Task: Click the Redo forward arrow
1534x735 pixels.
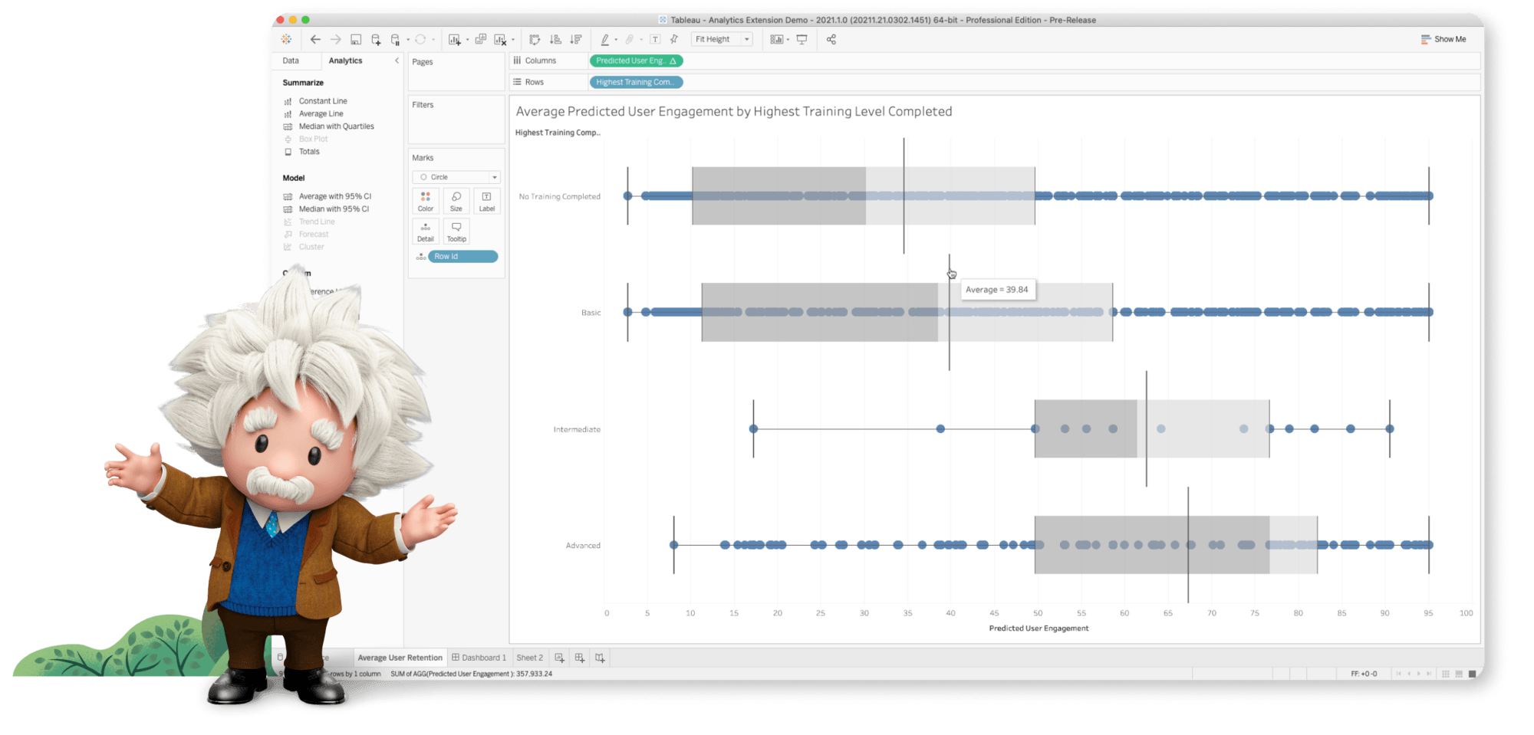Action: 335,39
